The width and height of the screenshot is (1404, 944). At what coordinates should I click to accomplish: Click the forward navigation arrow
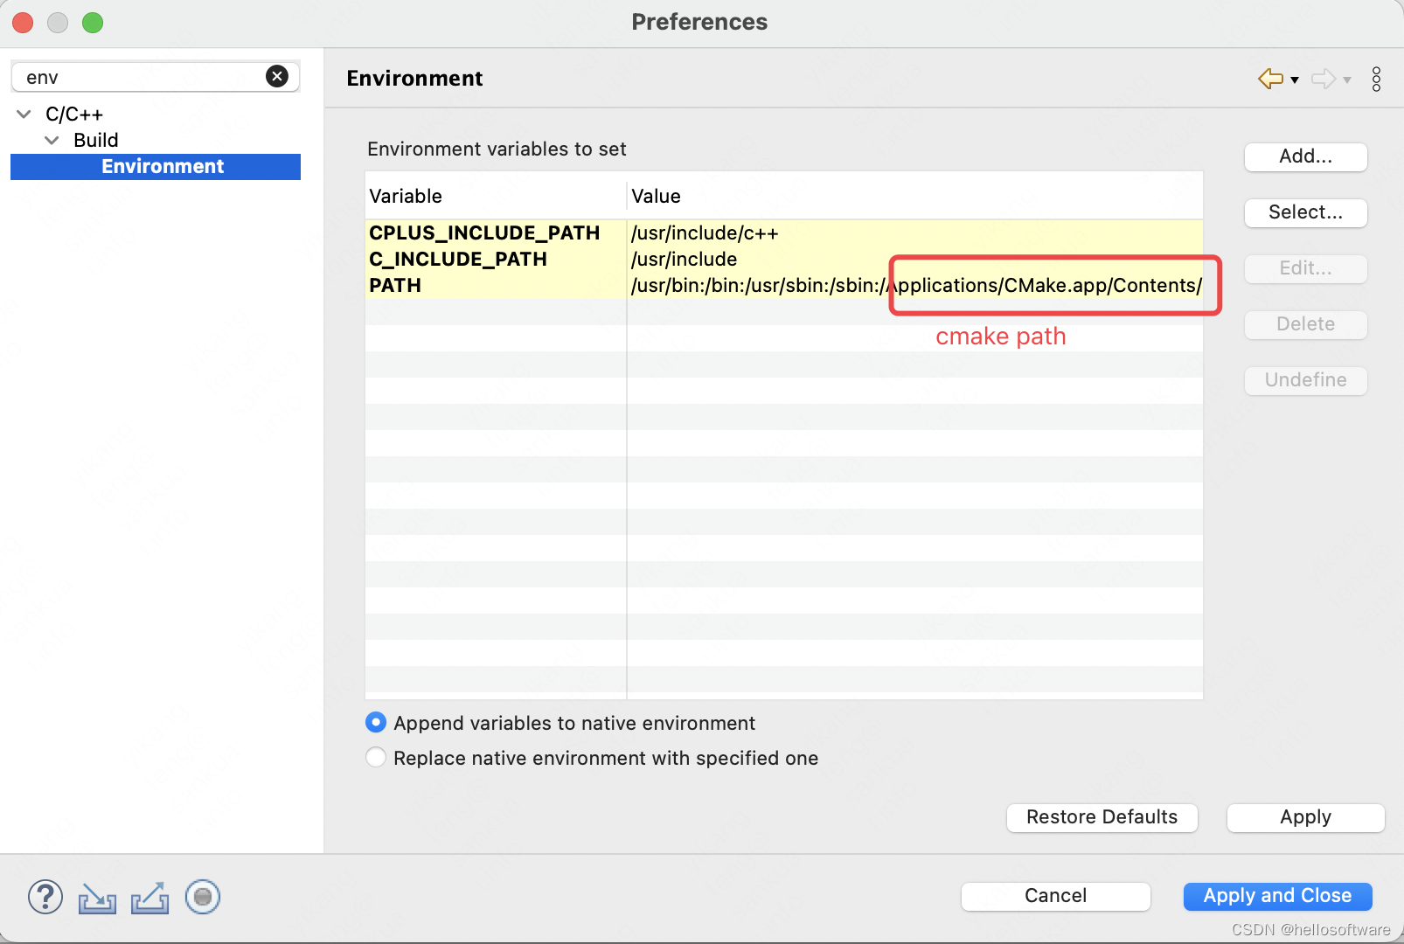pos(1324,79)
